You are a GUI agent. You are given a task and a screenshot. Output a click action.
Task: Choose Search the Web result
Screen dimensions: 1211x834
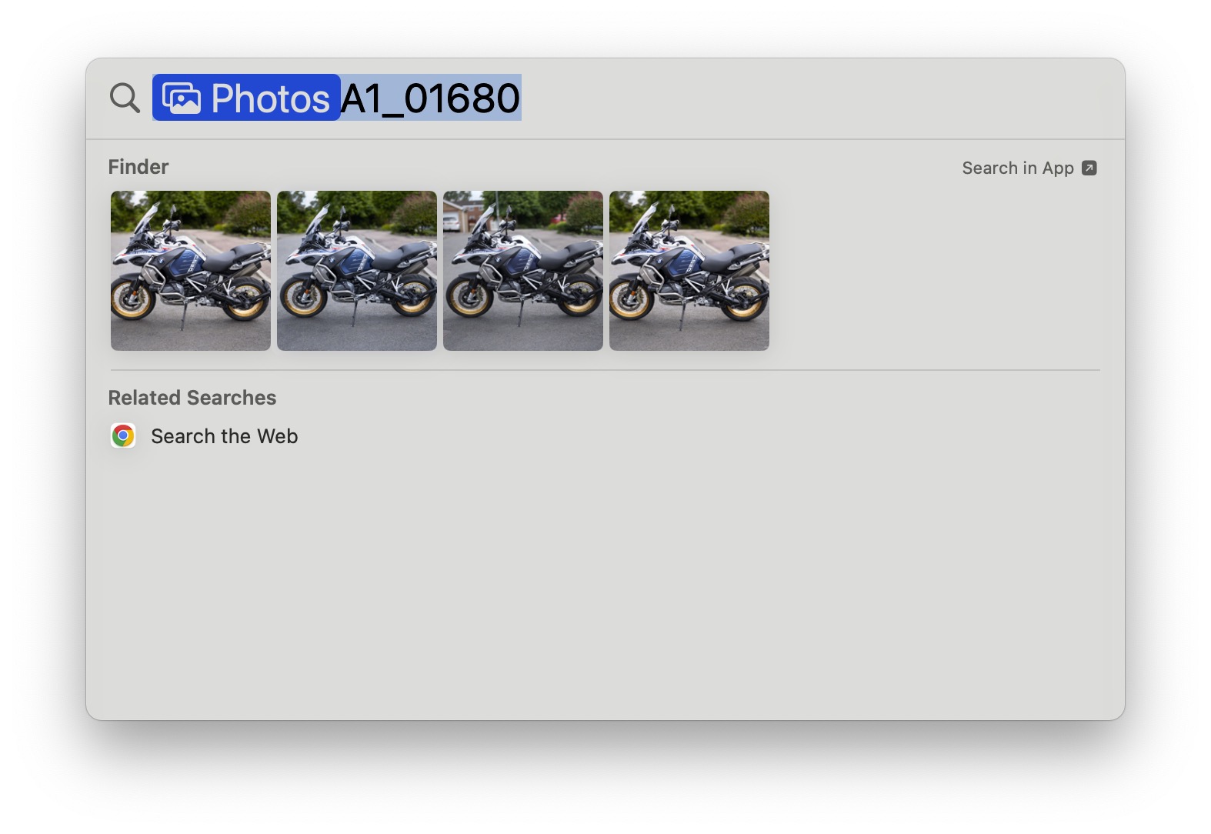click(224, 436)
